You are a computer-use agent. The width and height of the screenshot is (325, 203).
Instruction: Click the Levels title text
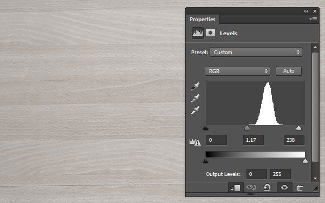[x=229, y=34]
